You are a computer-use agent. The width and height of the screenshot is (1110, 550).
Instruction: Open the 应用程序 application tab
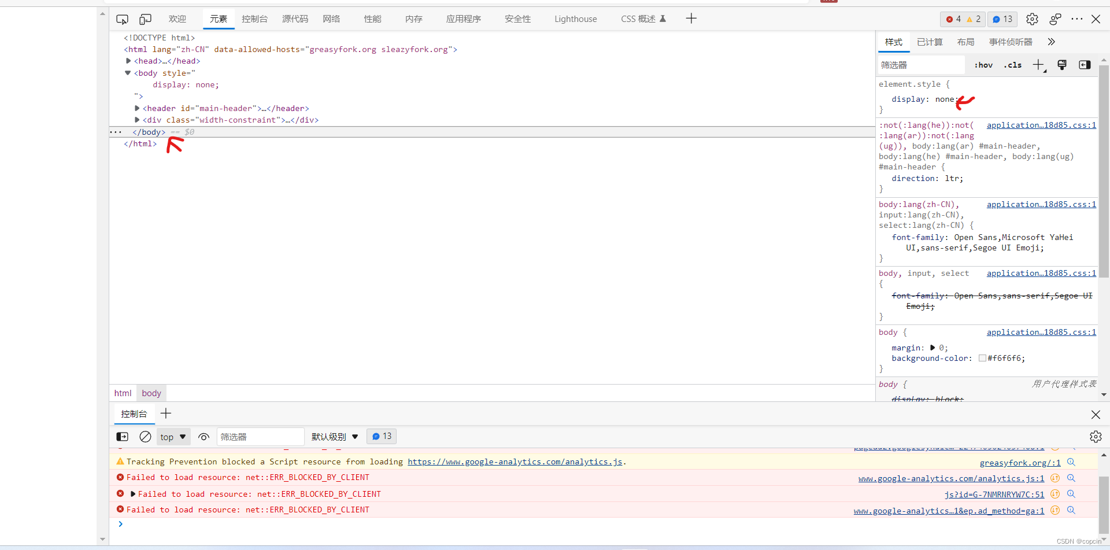point(463,19)
